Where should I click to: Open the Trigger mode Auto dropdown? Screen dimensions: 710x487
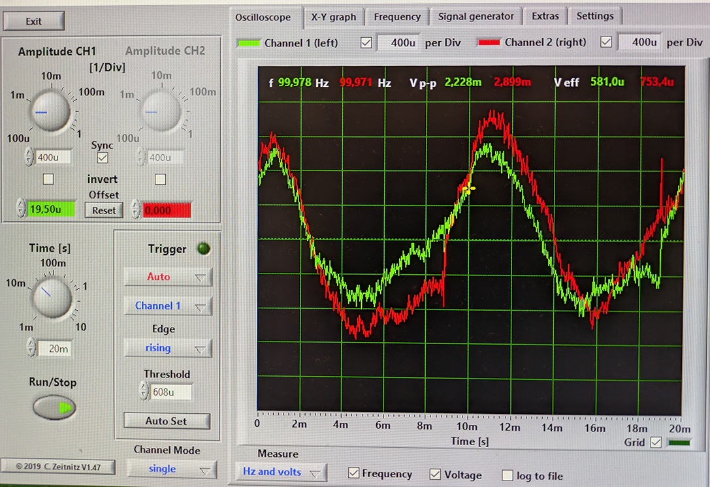[x=168, y=277]
